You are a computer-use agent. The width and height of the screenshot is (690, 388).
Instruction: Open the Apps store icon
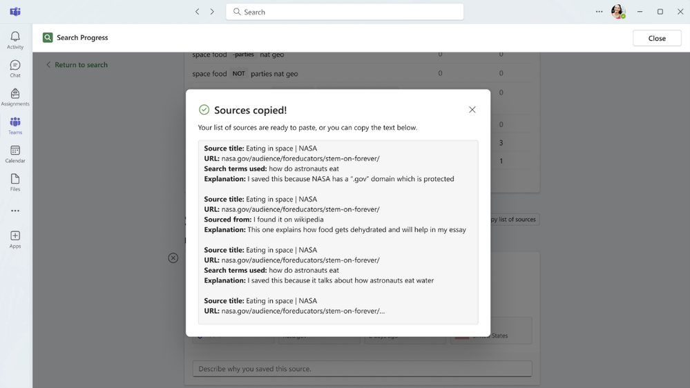click(15, 240)
